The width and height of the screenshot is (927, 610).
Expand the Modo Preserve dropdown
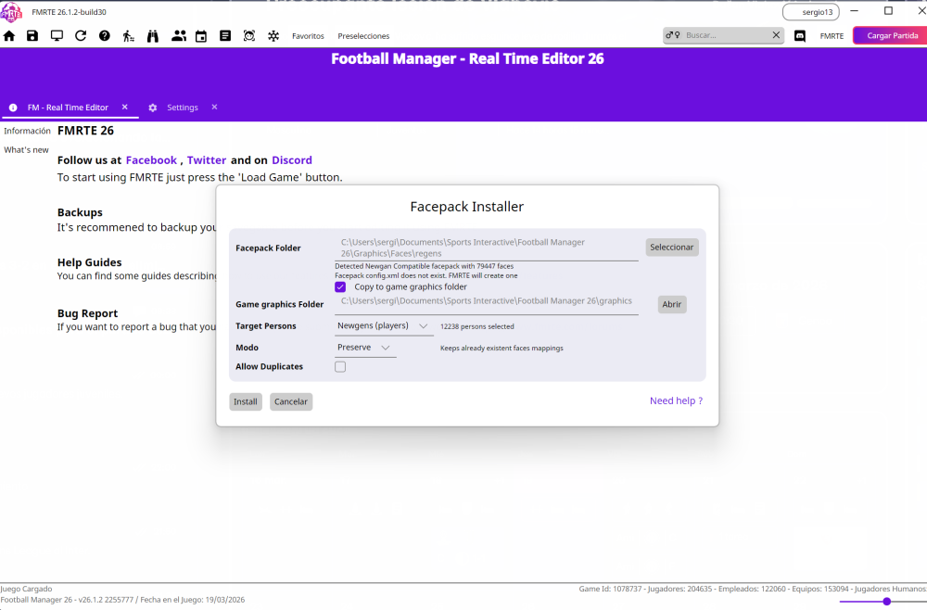[365, 348]
